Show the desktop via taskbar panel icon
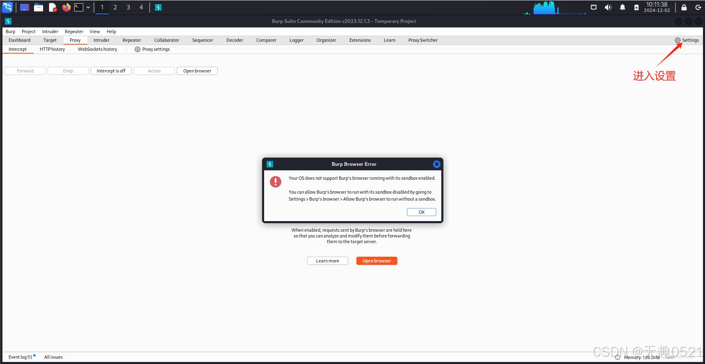 25,7
